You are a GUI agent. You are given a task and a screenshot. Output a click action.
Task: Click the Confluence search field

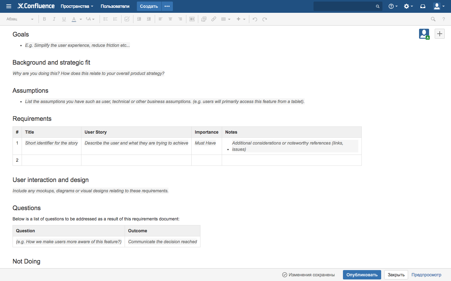point(345,6)
